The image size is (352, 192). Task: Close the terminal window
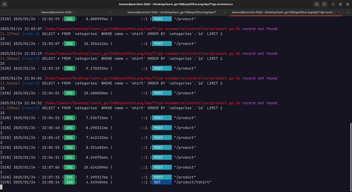point(347,4)
